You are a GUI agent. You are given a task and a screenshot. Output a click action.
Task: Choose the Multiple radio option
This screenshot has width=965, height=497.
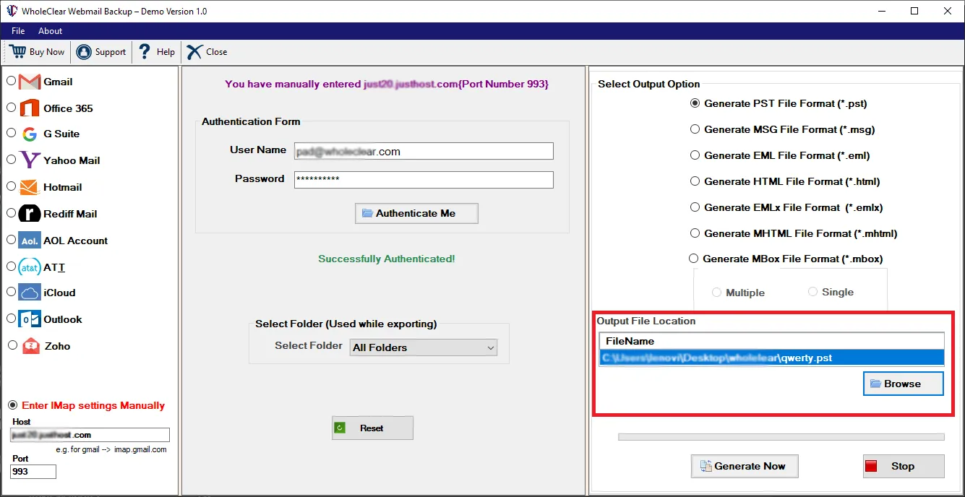click(716, 293)
